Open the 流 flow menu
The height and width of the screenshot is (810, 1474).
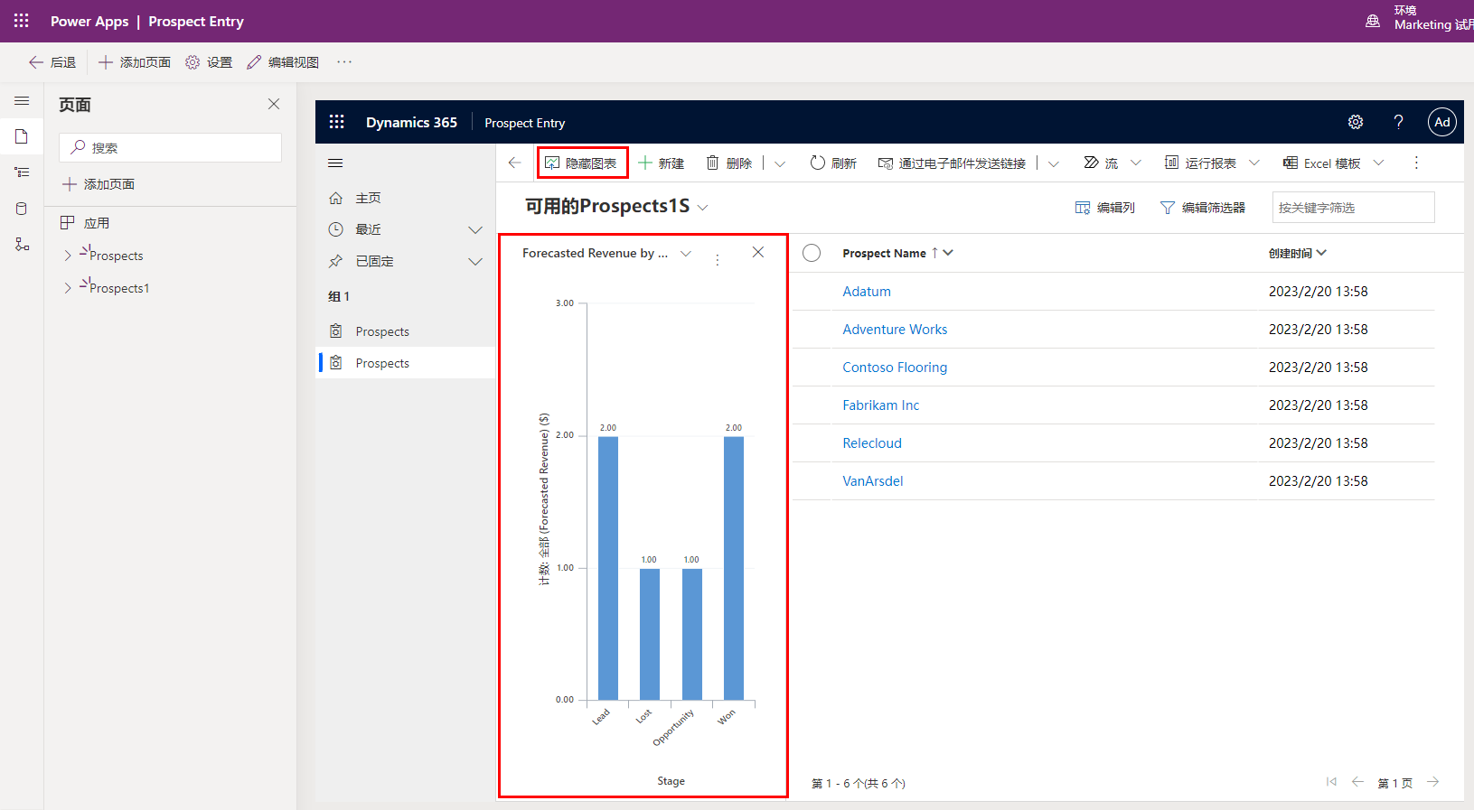[x=1113, y=163]
